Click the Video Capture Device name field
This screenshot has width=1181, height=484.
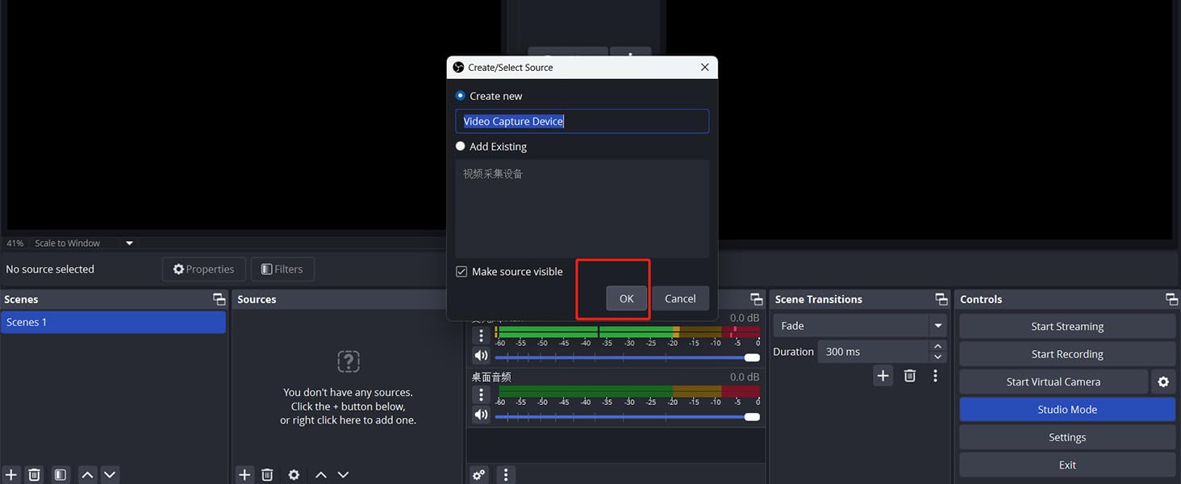tap(582, 121)
